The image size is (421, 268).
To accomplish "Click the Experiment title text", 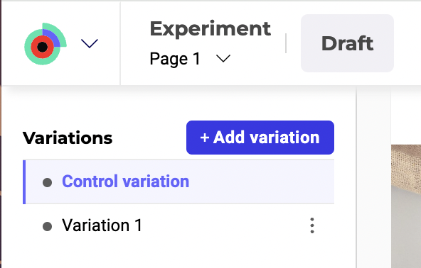I will pyautogui.click(x=210, y=28).
